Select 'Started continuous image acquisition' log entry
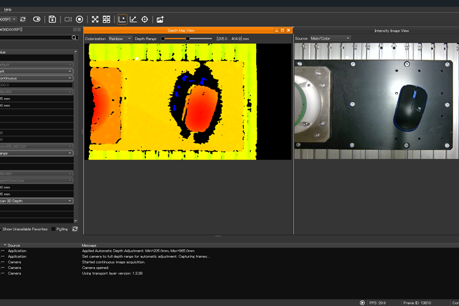459x306 pixels. coord(113,262)
